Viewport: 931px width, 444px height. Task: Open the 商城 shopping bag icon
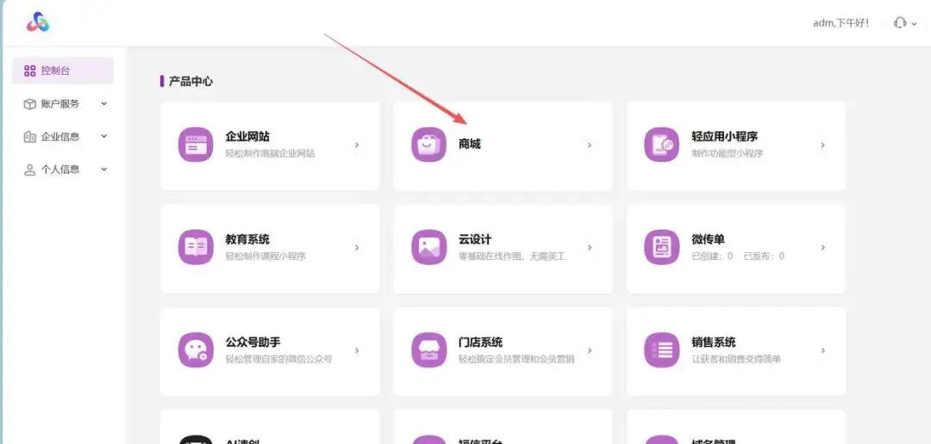pyautogui.click(x=428, y=145)
